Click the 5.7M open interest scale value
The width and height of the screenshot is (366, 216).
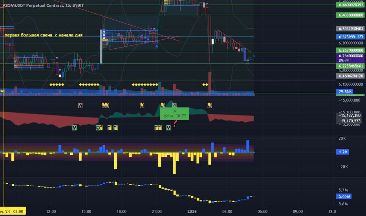[x=343, y=190]
